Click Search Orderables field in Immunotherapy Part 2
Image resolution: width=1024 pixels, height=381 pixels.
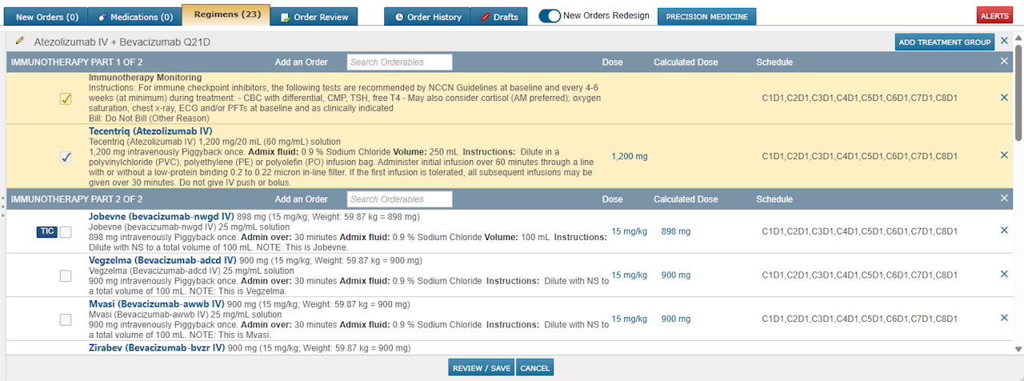399,199
